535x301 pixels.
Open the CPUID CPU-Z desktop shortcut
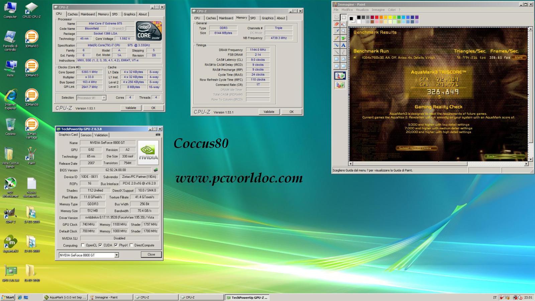point(31,10)
